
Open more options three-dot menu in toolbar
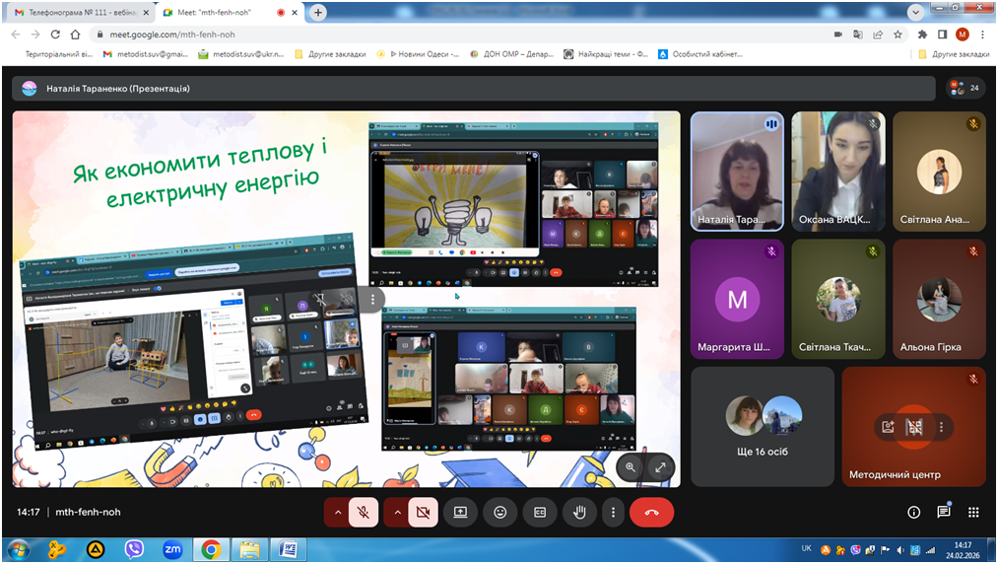tap(613, 513)
